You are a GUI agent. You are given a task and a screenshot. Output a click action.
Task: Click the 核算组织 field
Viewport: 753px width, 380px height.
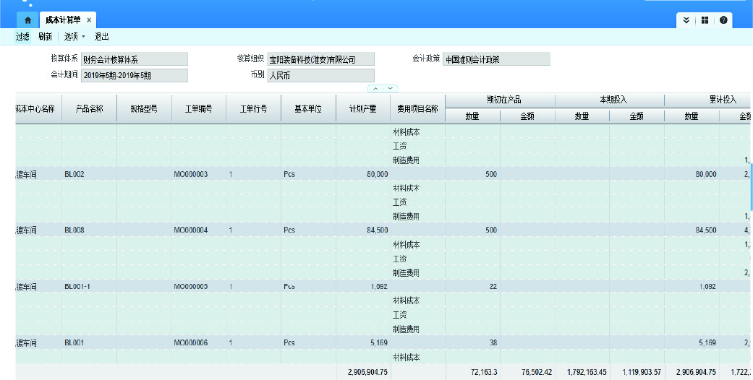[320, 59]
